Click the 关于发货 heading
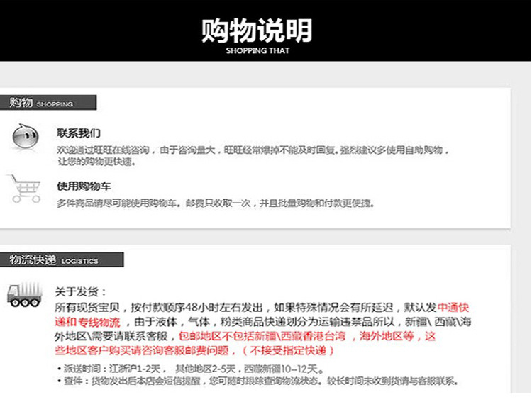Screen dimensions: 532x402 tap(80, 291)
